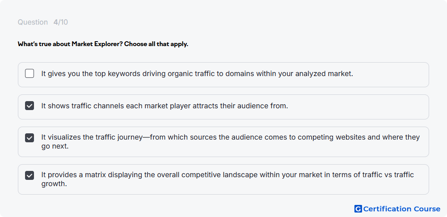Click the 'It gives you the top keywords' answer text
The image size is (447, 217).
click(197, 74)
